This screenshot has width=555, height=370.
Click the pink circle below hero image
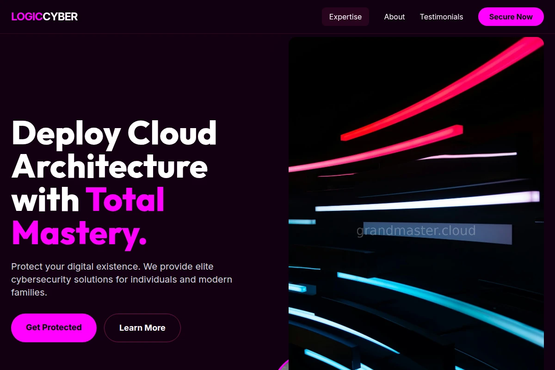click(283, 364)
